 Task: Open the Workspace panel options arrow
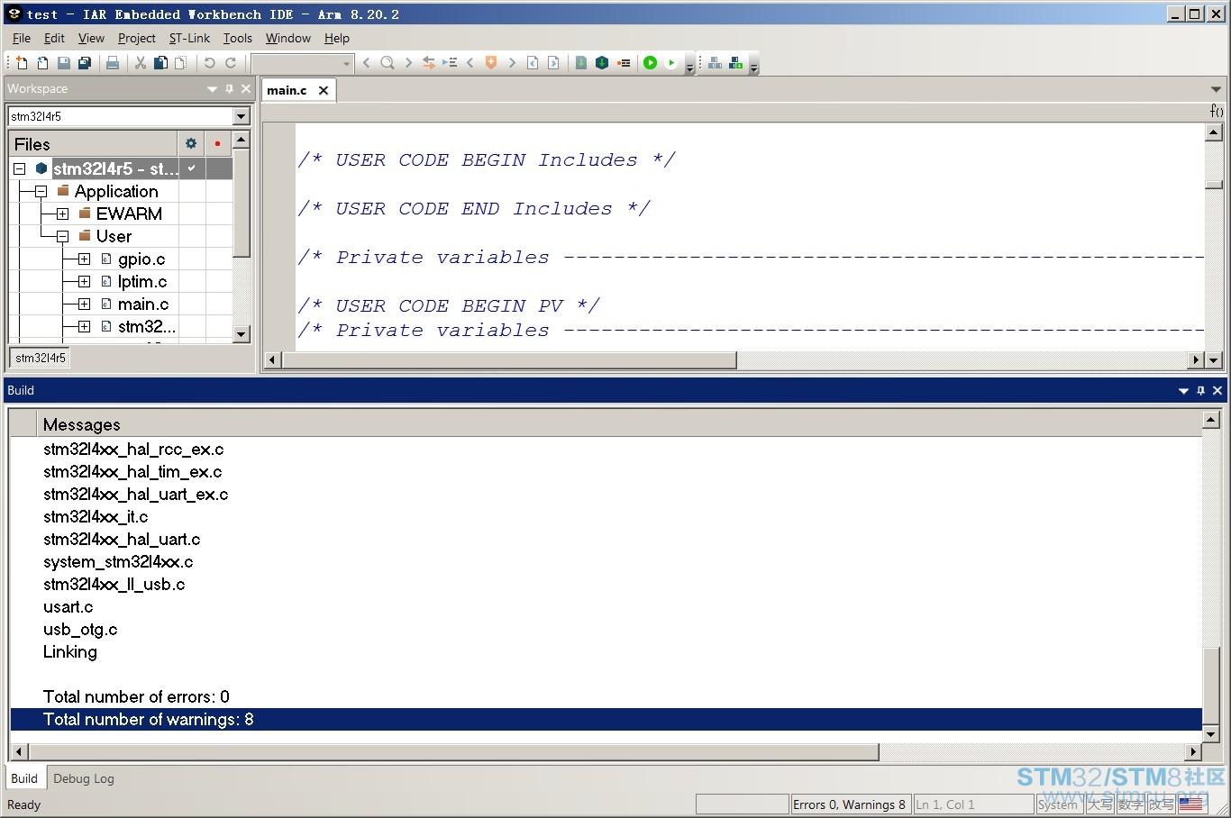(213, 88)
